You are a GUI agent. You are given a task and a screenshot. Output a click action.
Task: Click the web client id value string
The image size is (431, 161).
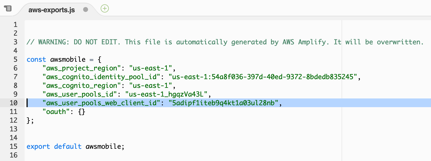(x=223, y=103)
